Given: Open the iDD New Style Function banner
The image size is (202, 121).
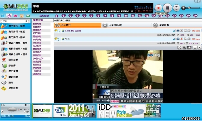Looking at the screenshot, I should click(x=129, y=111).
